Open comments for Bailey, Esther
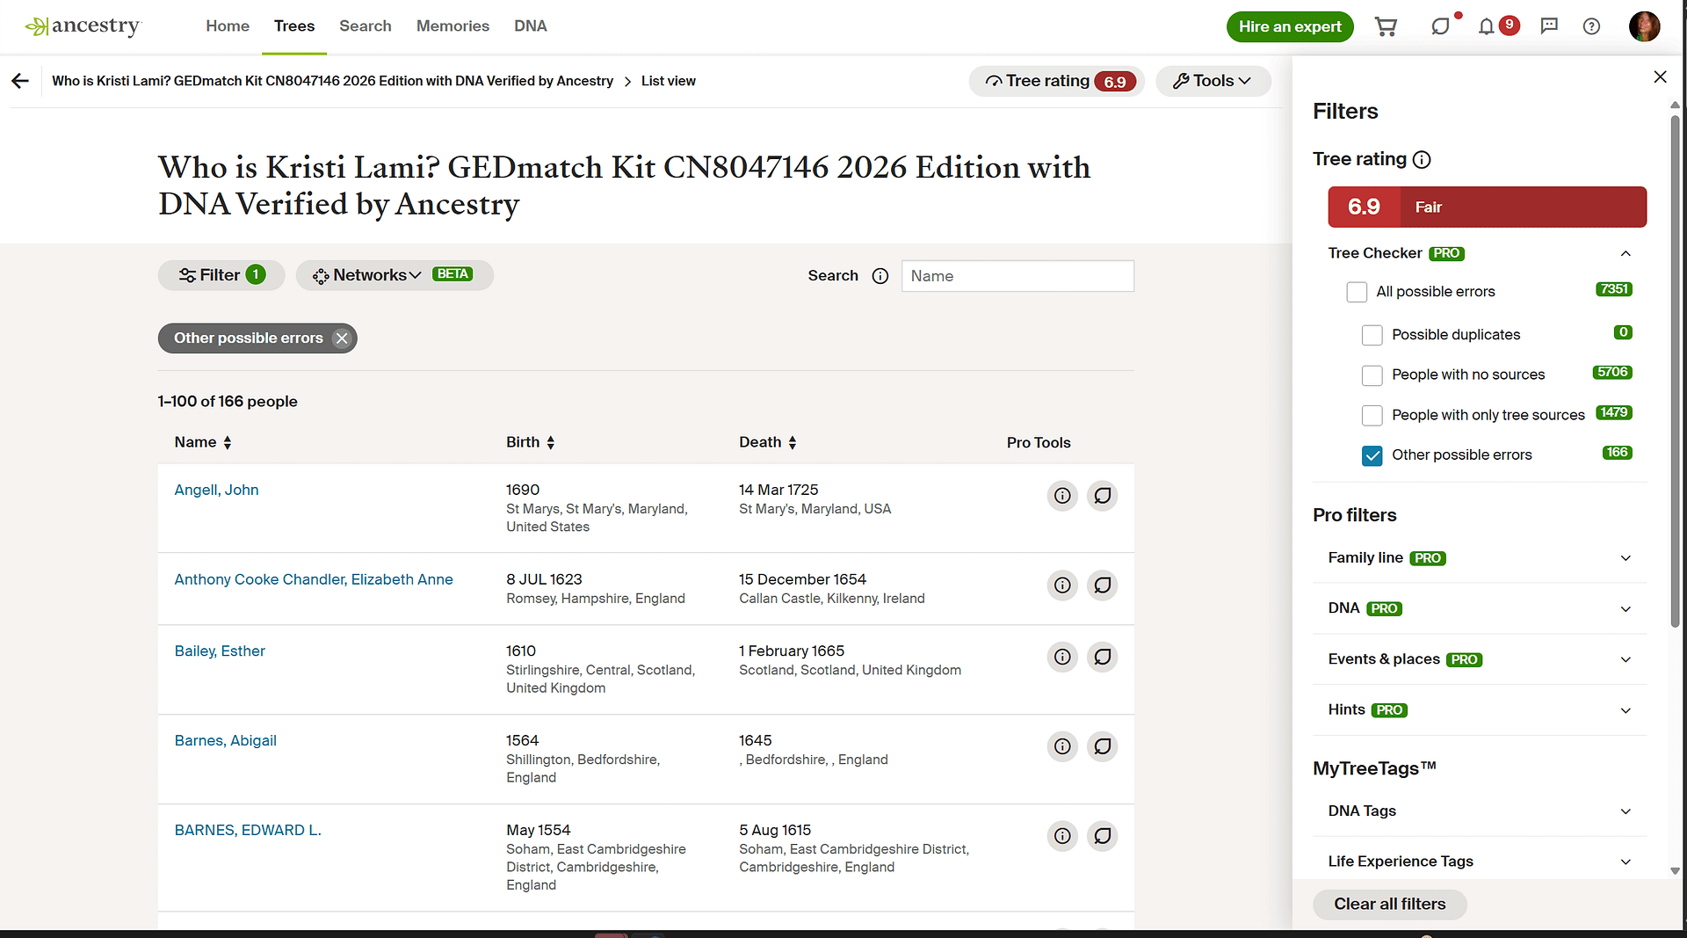The width and height of the screenshot is (1687, 938). [x=1102, y=657]
